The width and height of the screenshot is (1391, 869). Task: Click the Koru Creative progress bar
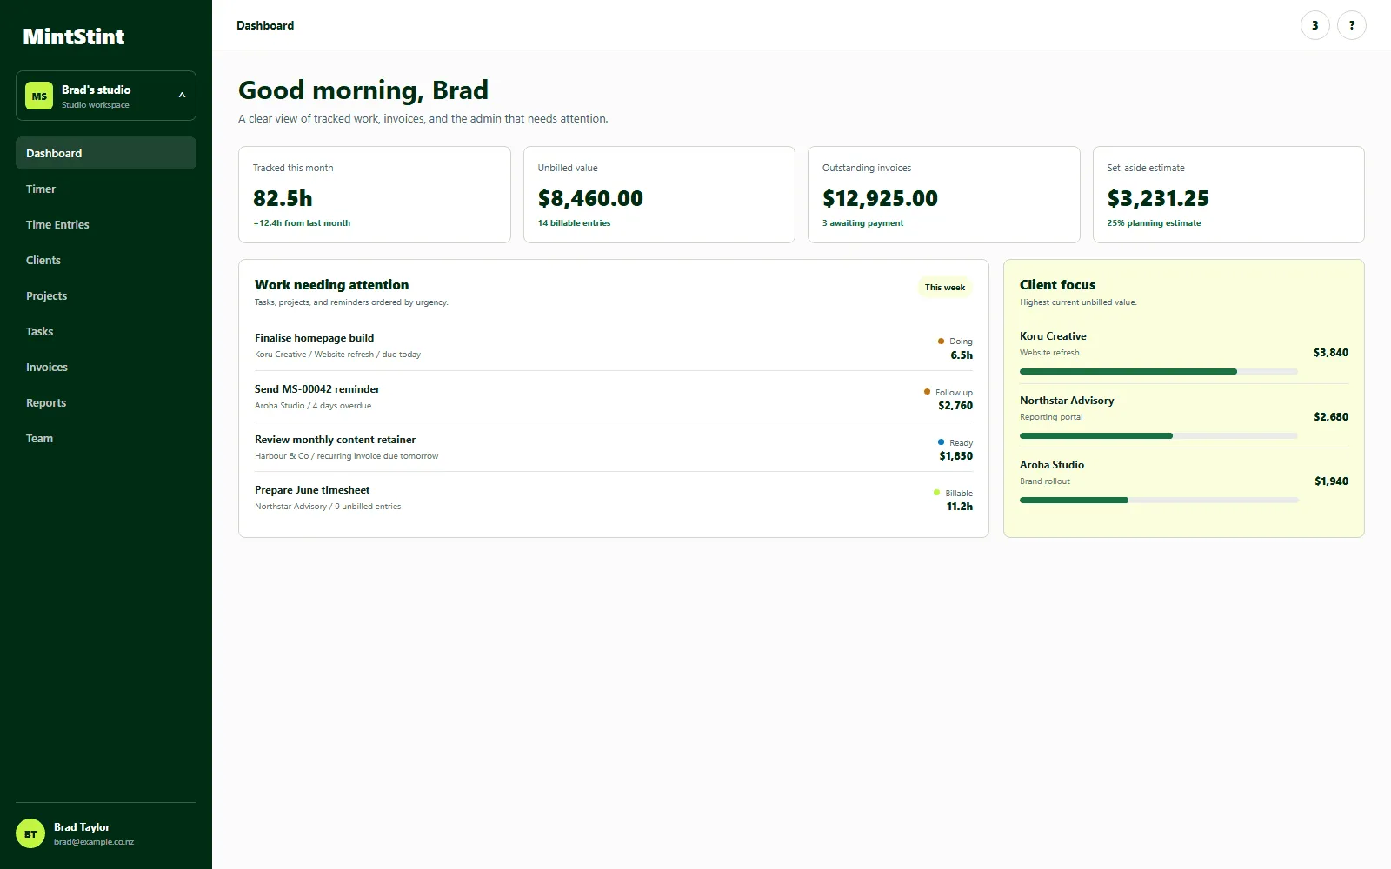(x=1159, y=371)
